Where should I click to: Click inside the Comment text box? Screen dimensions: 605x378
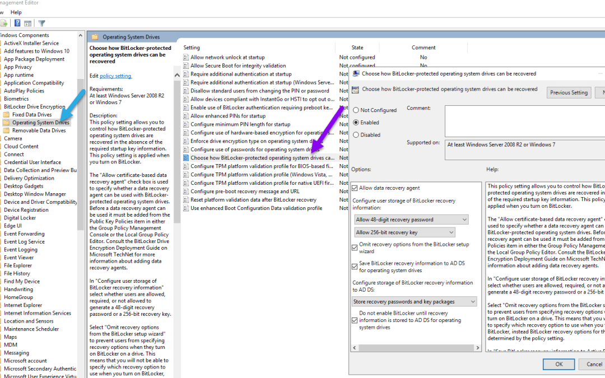click(x=525, y=121)
